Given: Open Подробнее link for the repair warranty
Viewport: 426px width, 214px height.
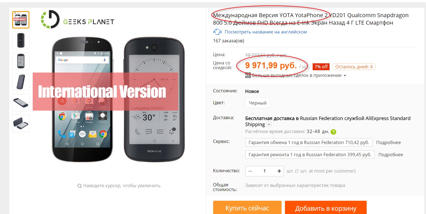Looking at the screenshot, I should tap(391, 155).
